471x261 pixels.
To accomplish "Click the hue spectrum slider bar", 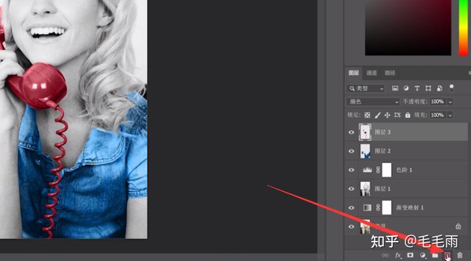I will (x=463, y=27).
